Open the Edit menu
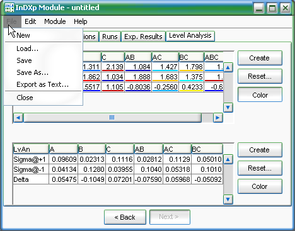295x231 pixels. (x=30, y=21)
